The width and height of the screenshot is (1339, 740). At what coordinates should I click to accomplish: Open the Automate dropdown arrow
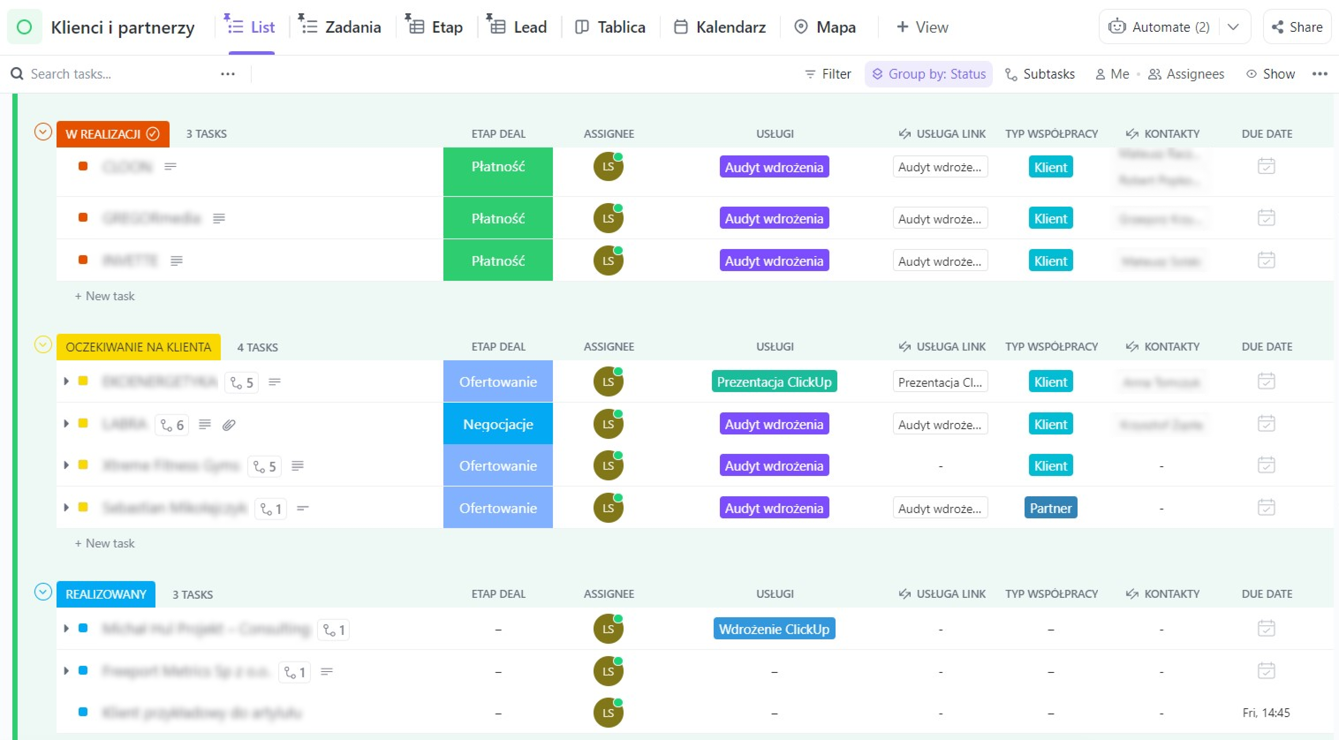pos(1233,26)
